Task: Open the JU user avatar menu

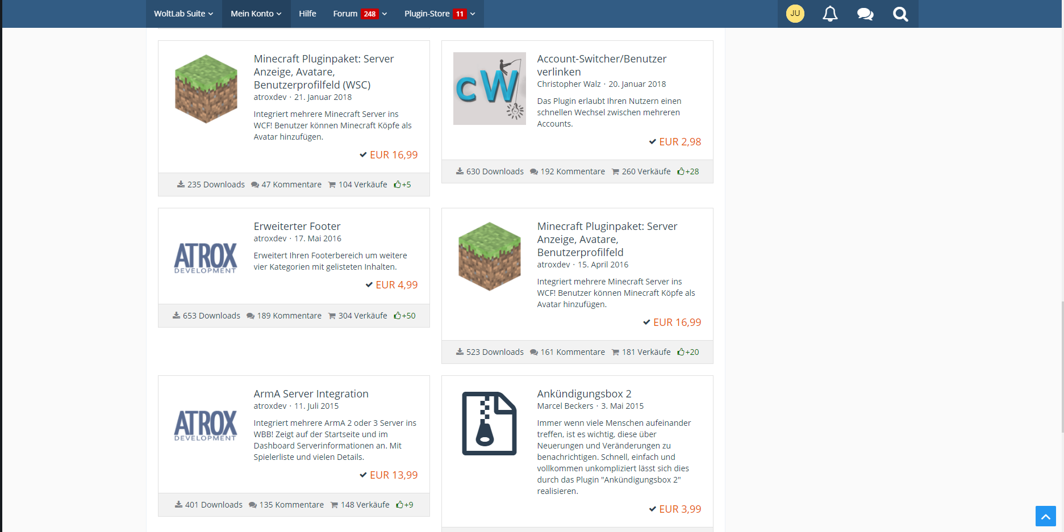Action: point(795,14)
